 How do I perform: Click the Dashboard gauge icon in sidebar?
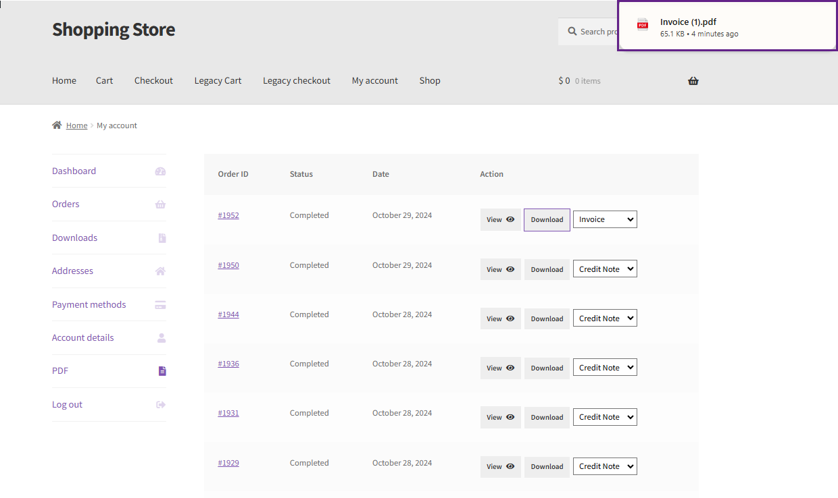coord(160,171)
